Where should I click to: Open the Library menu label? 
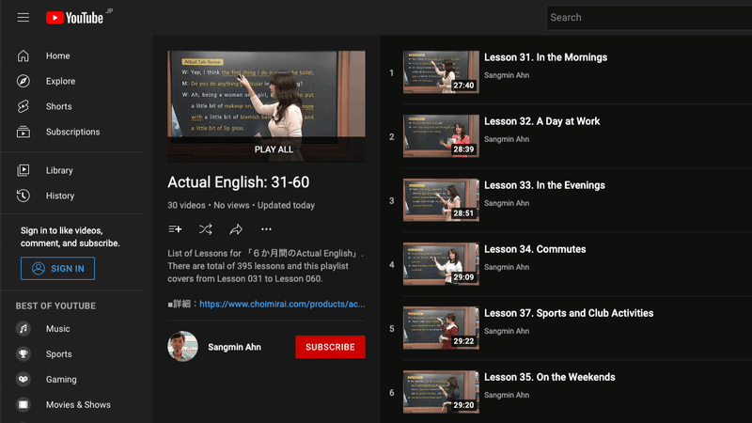point(59,170)
